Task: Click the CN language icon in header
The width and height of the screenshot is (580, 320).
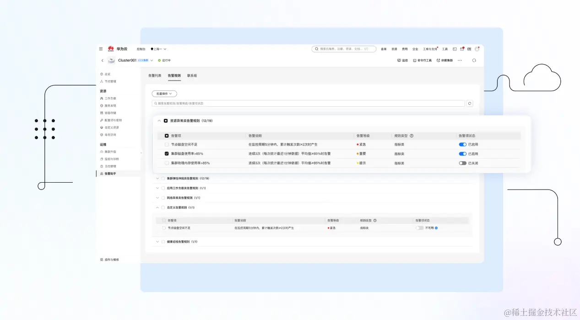Action: tap(469, 49)
